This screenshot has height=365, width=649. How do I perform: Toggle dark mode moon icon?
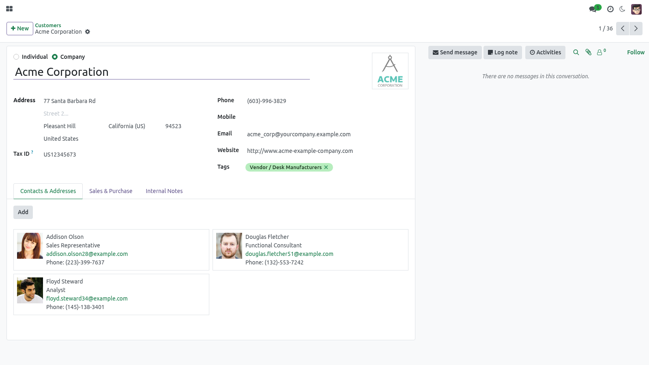point(622,9)
